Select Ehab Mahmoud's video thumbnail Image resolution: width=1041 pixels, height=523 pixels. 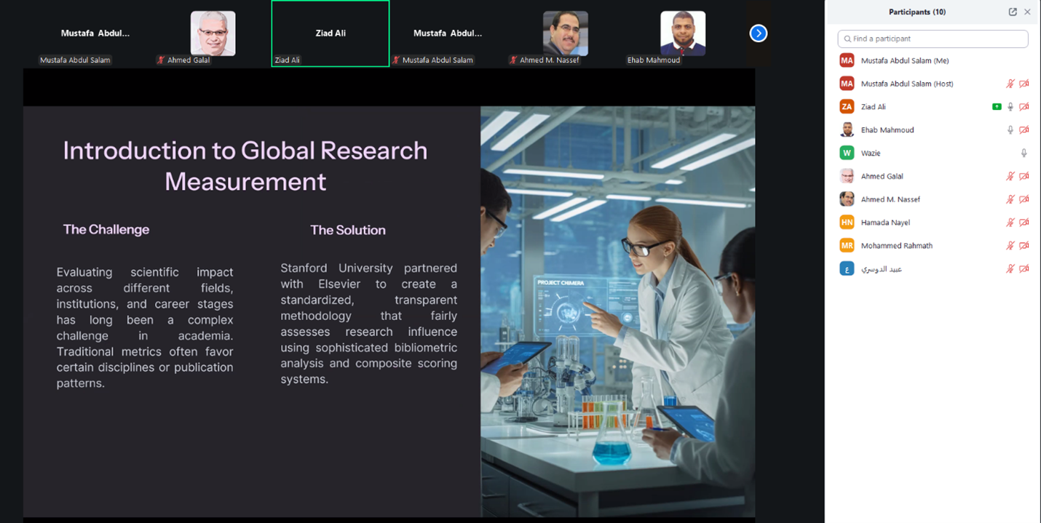(x=682, y=33)
